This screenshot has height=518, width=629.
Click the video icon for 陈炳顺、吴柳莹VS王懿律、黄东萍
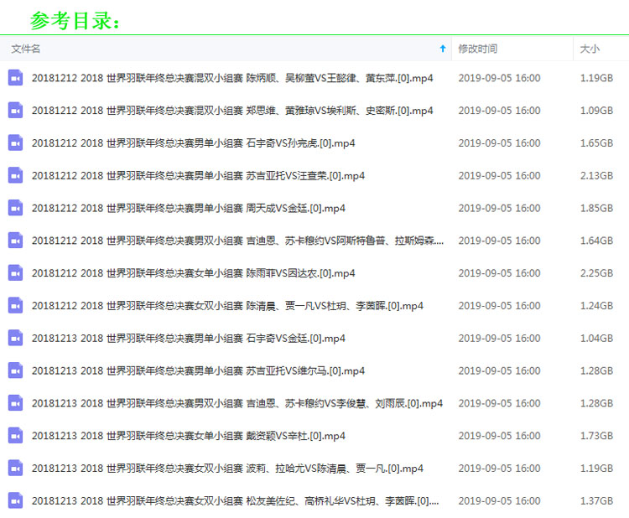pos(15,78)
